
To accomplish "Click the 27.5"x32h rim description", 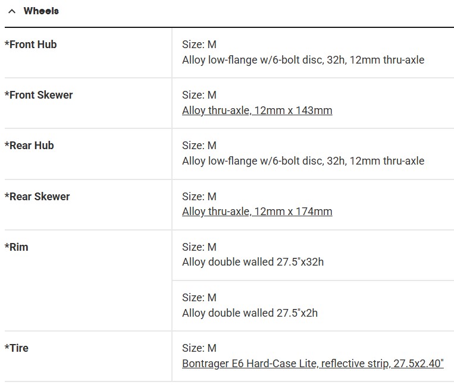I will (x=253, y=262).
